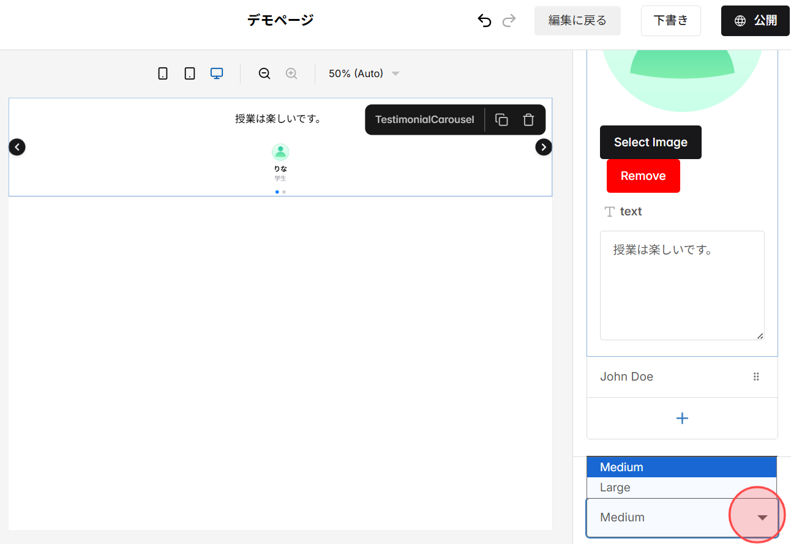Switch preview to tablet view
791x544 pixels.
189,73
